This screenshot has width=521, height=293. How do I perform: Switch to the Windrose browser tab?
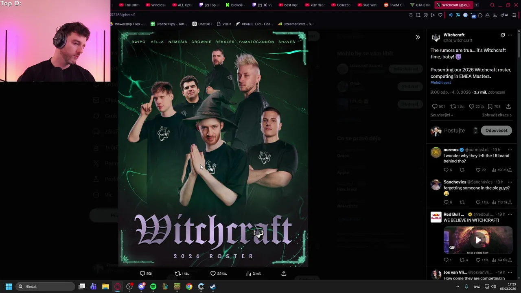click(x=155, y=5)
